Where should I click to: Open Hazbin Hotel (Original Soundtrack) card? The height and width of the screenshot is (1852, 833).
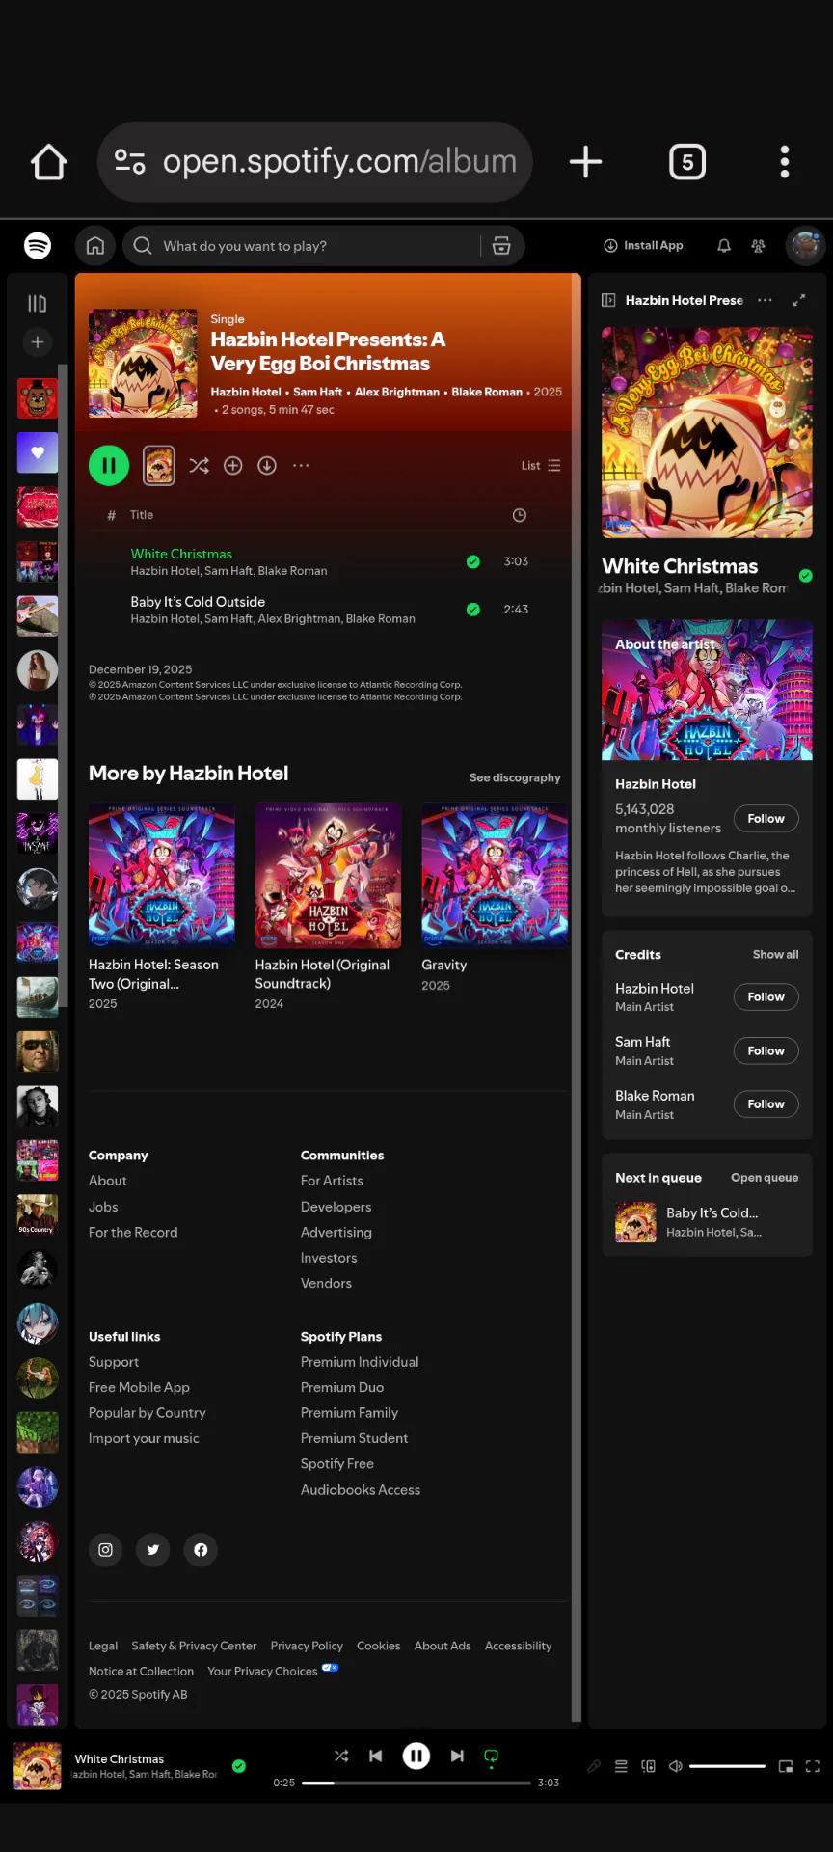click(x=328, y=907)
